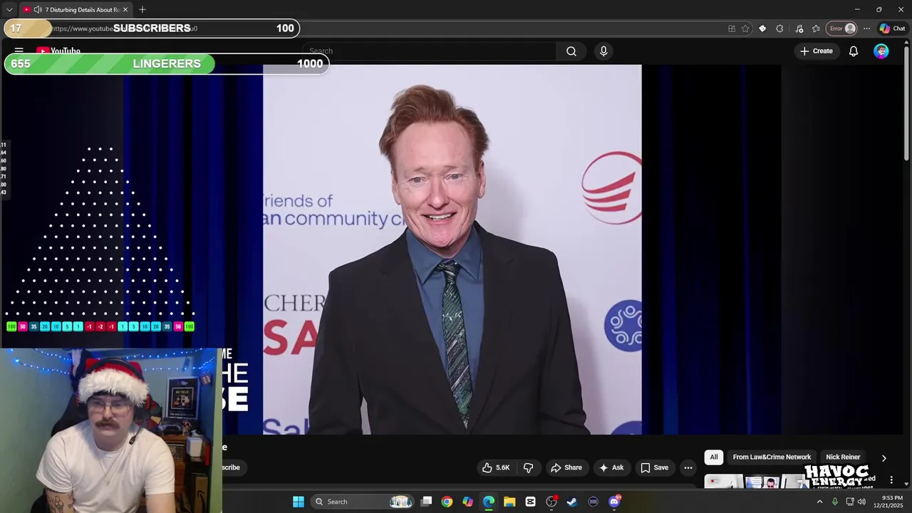Image resolution: width=912 pixels, height=513 pixels.
Task: Open Favorites list icon
Action: tap(816, 28)
